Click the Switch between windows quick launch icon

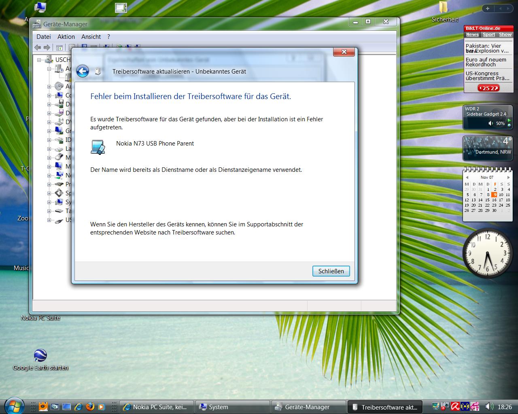click(55, 407)
